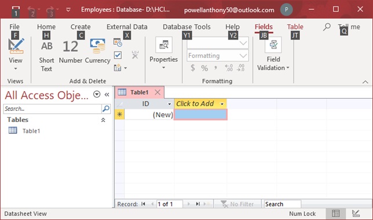
Task: Open More Fields icon dropdown
Action: [x=120, y=68]
